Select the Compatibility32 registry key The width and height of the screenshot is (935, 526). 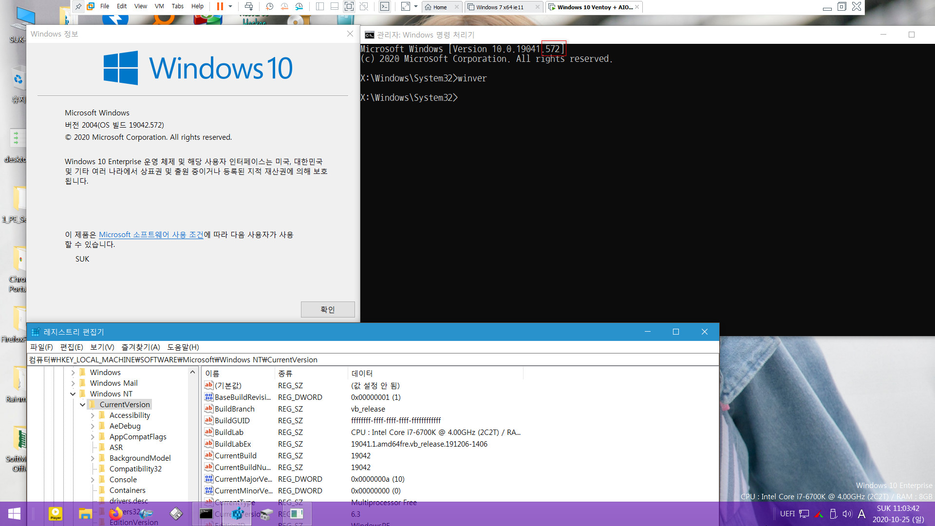pos(135,469)
